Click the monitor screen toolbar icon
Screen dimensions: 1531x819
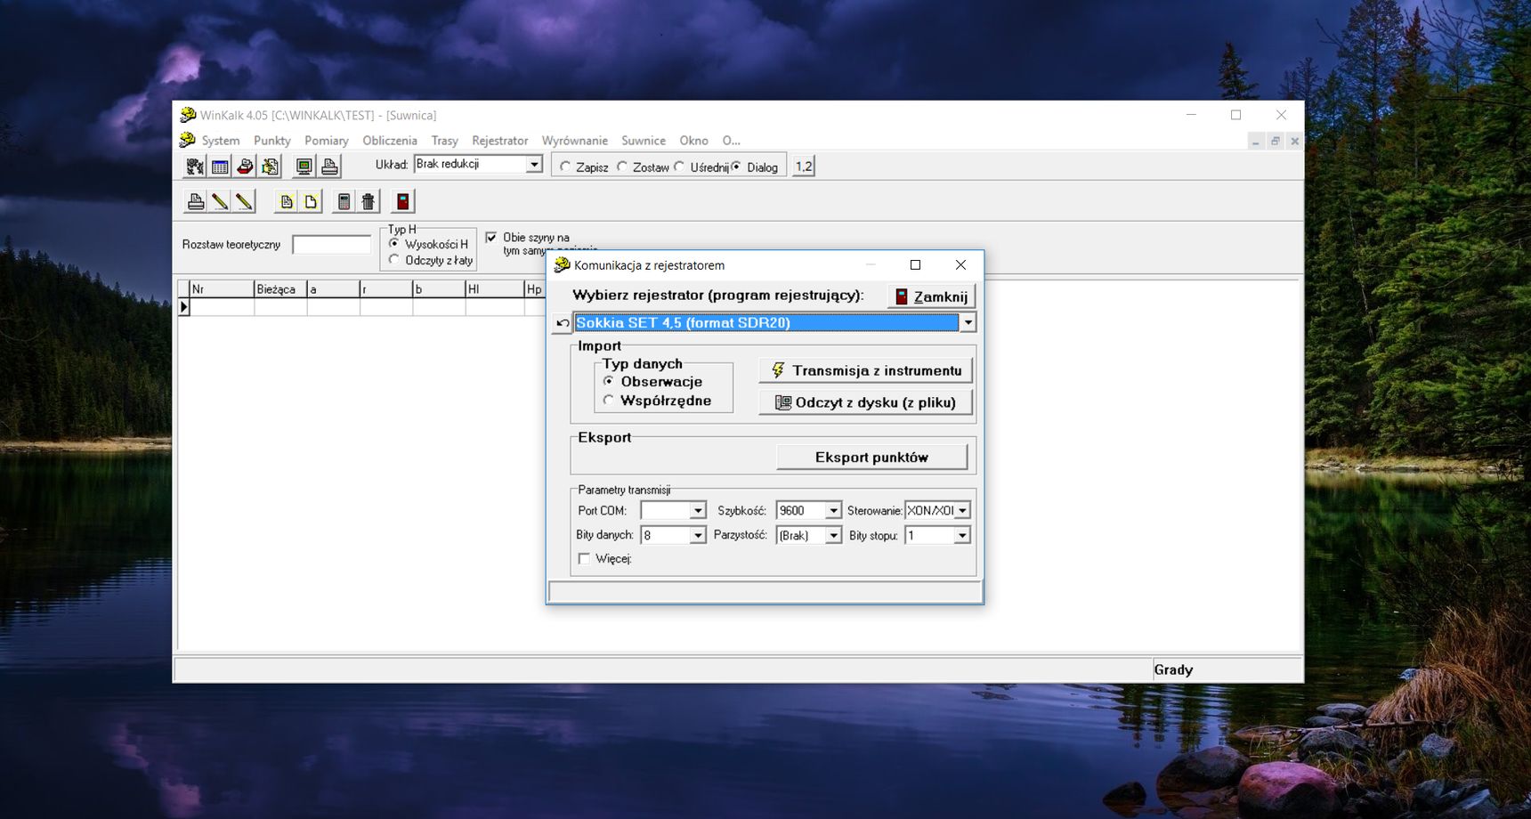click(304, 166)
